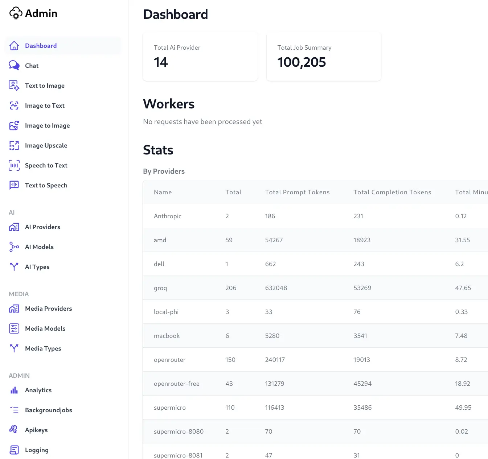Click the groq row in providers table
This screenshot has width=488, height=459.
[315, 288]
